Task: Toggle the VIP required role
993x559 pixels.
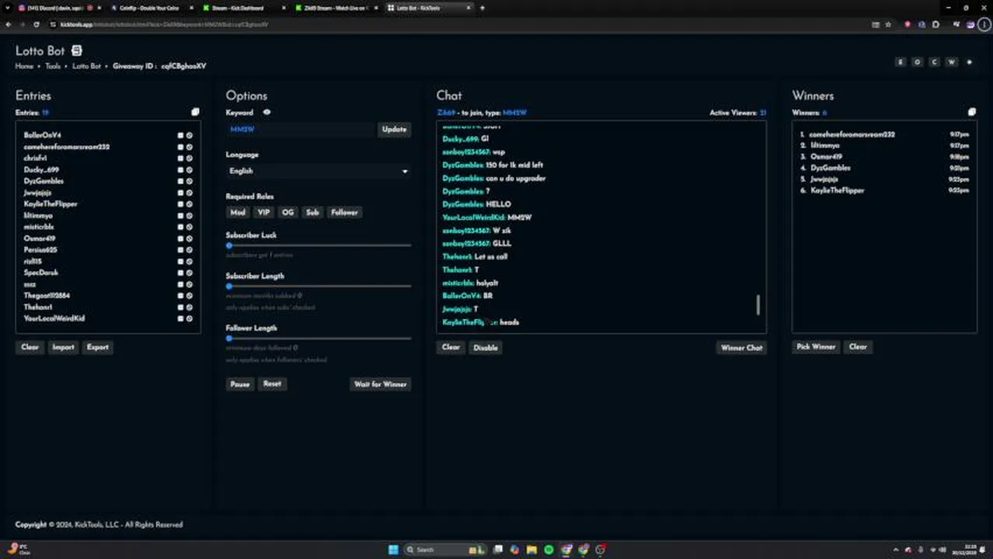Action: pos(263,212)
